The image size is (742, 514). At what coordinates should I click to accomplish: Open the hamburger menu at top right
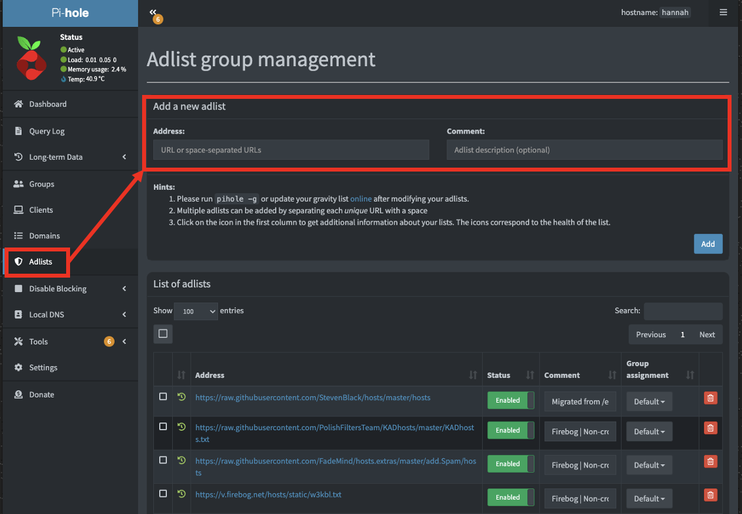(x=723, y=12)
